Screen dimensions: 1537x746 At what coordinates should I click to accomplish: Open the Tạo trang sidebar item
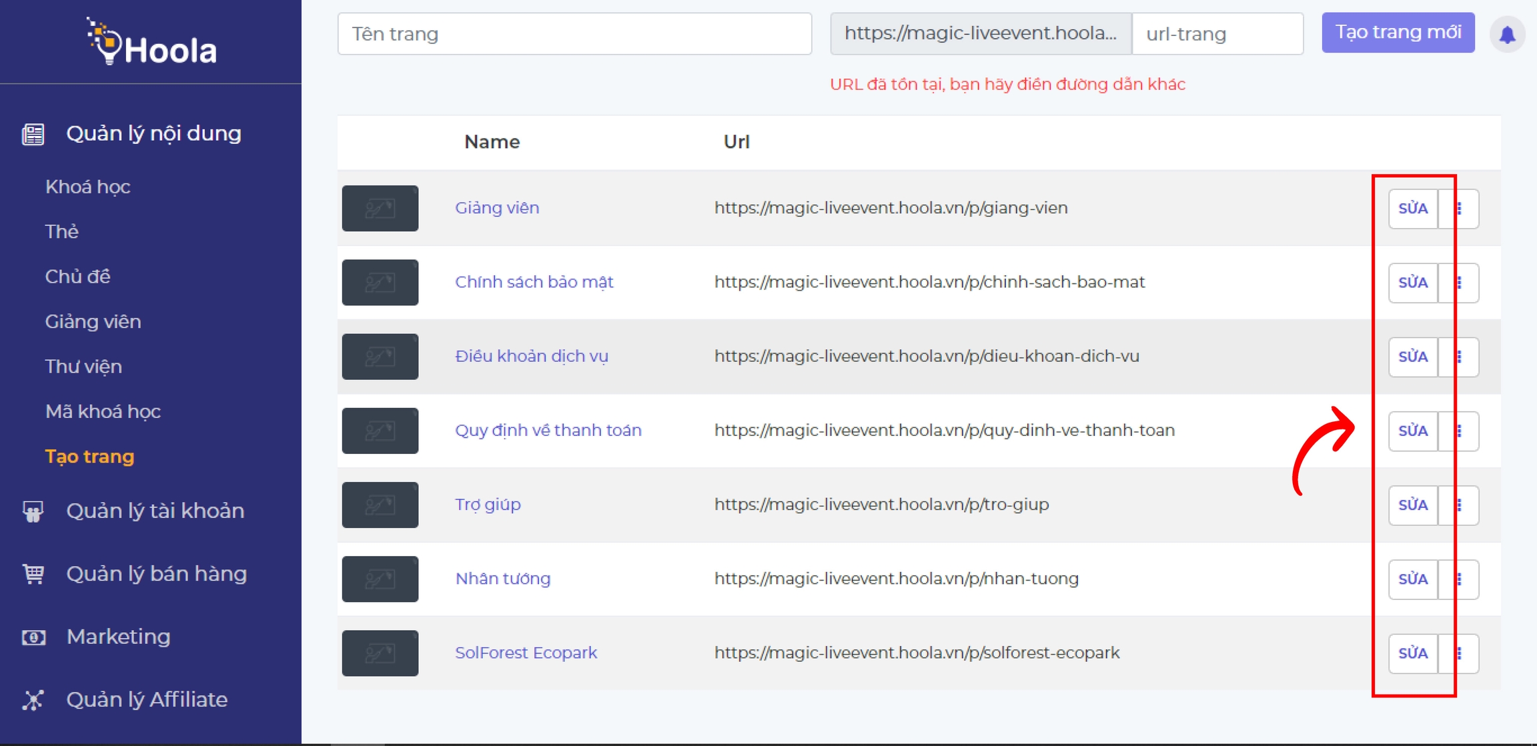89,457
